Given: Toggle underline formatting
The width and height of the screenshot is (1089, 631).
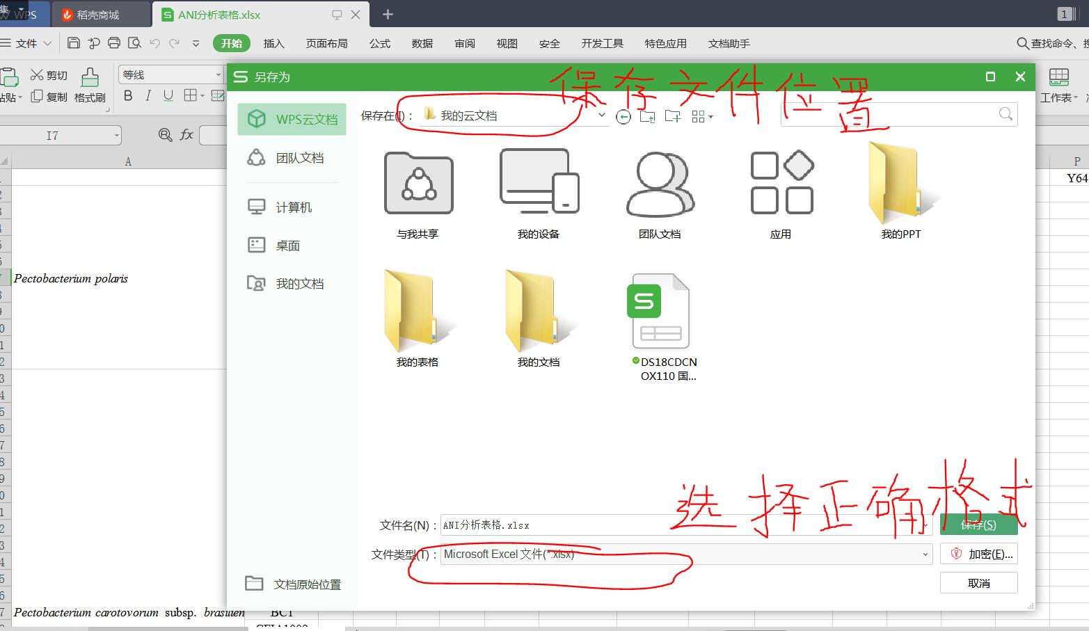Looking at the screenshot, I should point(167,96).
